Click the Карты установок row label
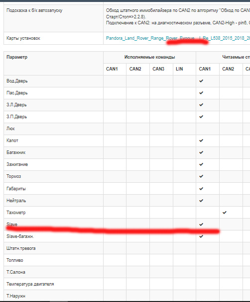The height and width of the screenshot is (302, 250). [23, 38]
